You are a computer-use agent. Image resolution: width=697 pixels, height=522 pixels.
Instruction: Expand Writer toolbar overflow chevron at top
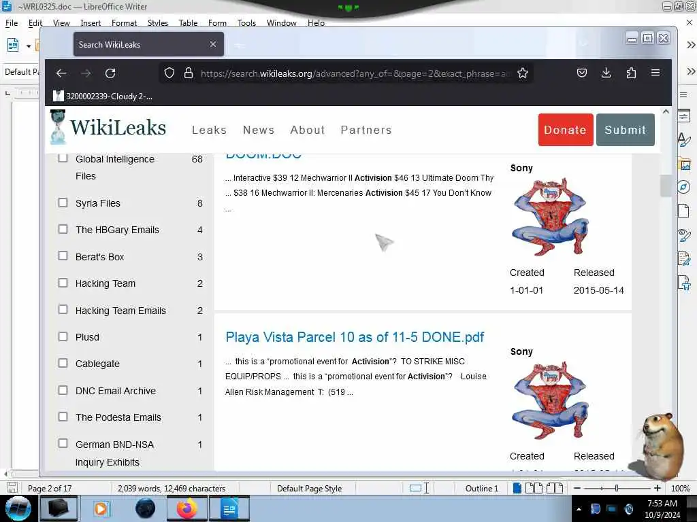point(691,45)
